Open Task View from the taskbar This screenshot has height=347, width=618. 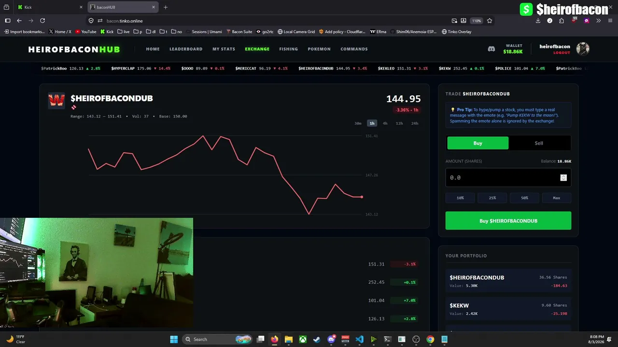pos(261,339)
